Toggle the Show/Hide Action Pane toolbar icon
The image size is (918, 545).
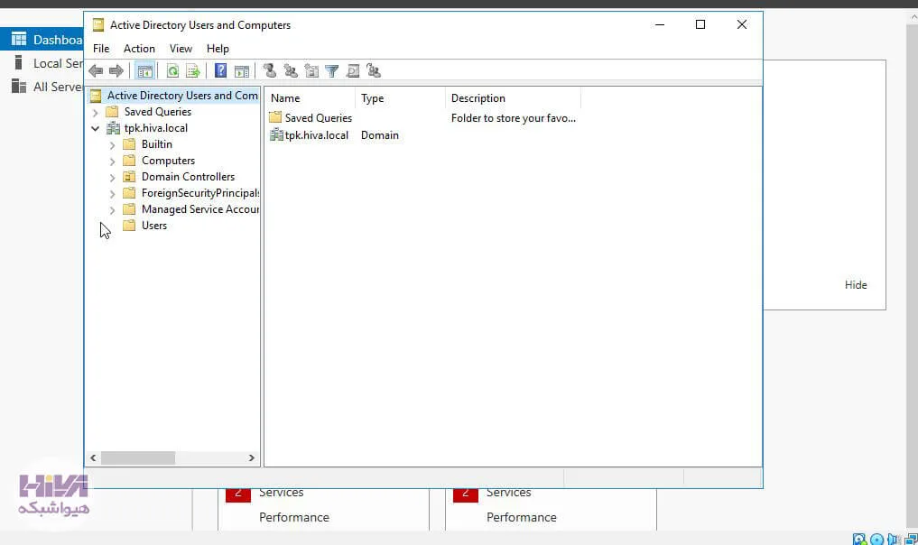(242, 71)
